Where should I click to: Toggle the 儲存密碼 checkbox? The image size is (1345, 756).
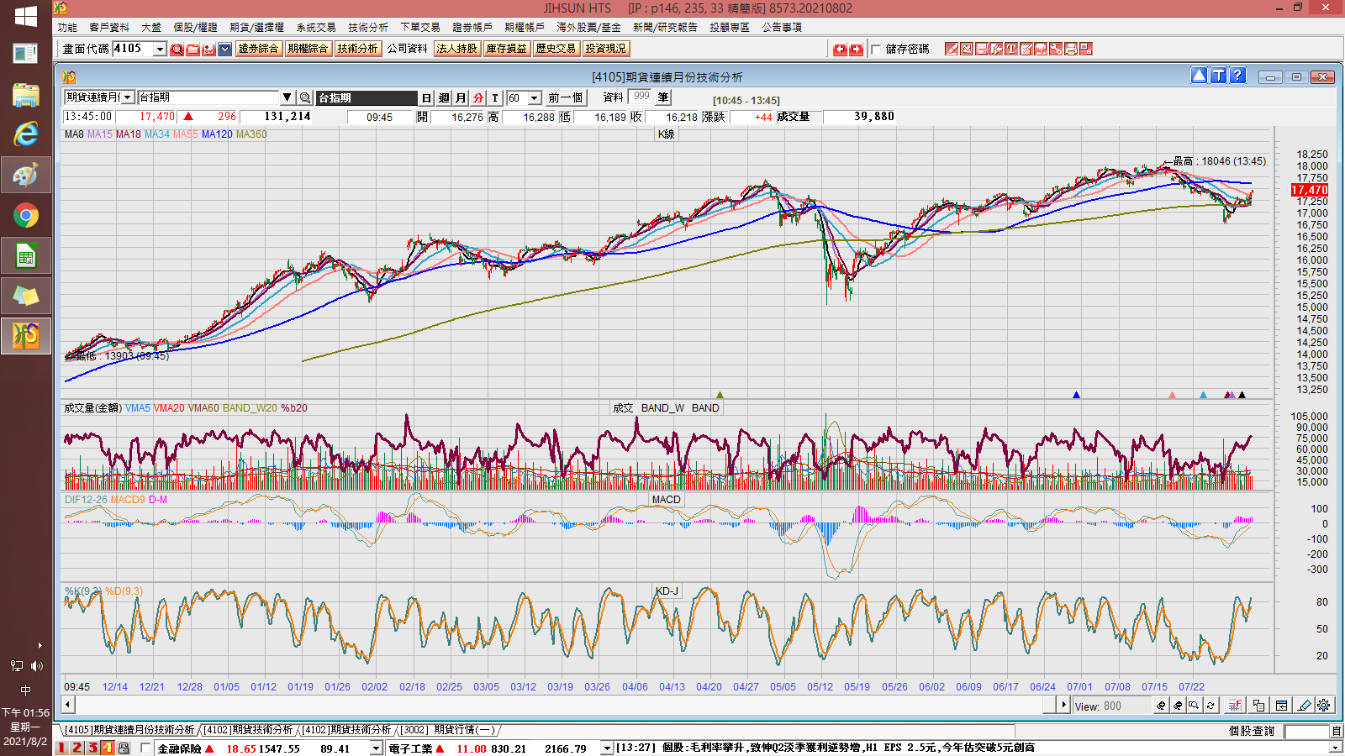click(876, 50)
